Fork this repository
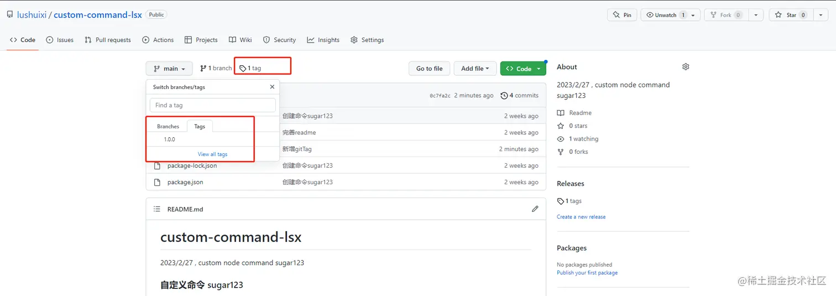836x296 pixels. [x=725, y=15]
